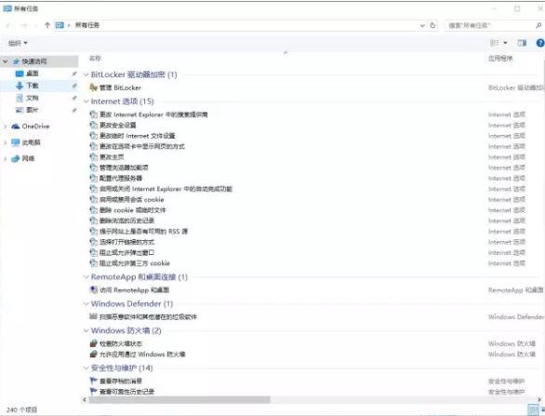Select 网络 in navigation pane
Image resolution: width=545 pixels, height=416 pixels.
click(x=28, y=158)
